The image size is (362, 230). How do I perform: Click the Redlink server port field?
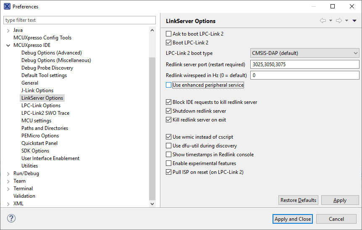tap(304, 65)
